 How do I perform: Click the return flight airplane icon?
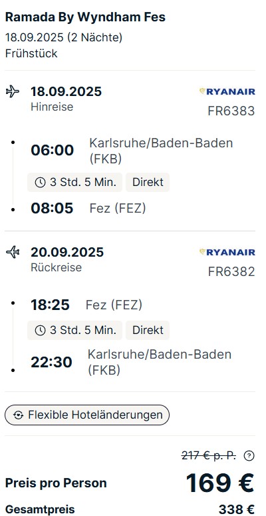(x=13, y=253)
